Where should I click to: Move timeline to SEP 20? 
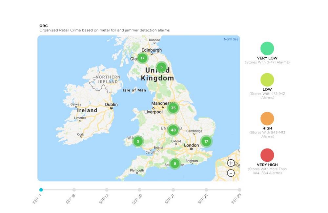139,190
